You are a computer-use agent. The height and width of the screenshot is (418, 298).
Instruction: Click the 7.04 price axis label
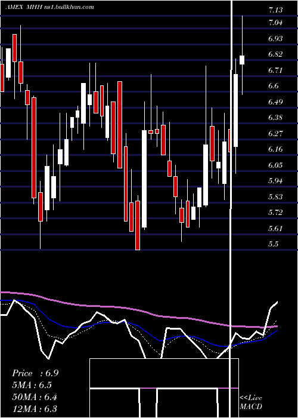click(x=275, y=23)
